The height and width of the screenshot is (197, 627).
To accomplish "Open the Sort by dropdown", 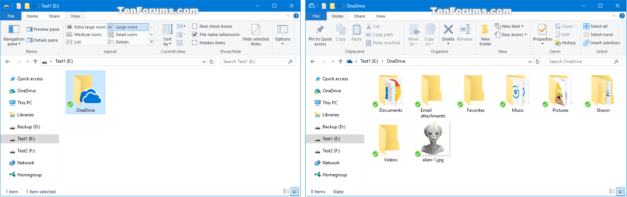I will (167, 35).
